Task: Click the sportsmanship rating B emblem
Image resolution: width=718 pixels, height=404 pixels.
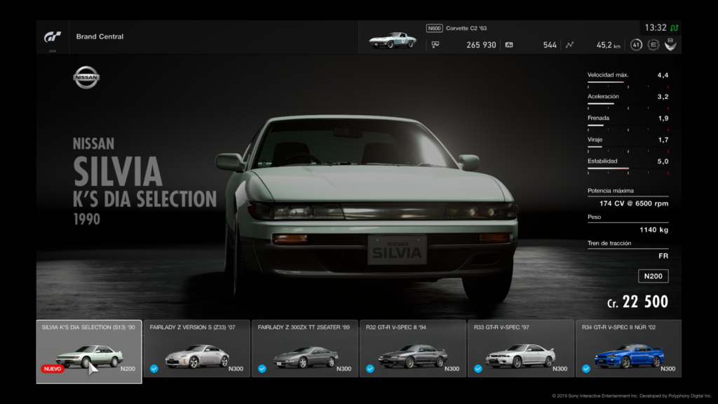Action: (x=670, y=44)
